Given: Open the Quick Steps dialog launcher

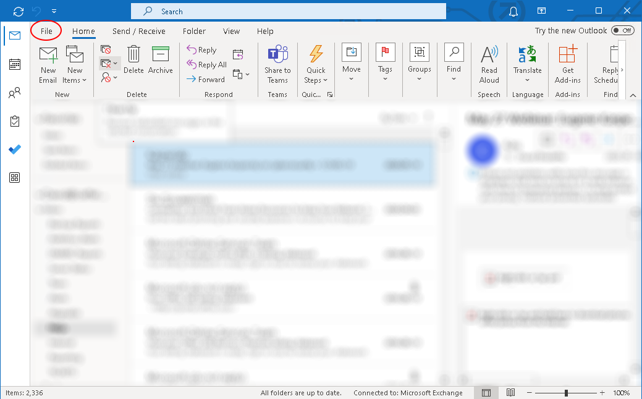Looking at the screenshot, I should click(330, 94).
